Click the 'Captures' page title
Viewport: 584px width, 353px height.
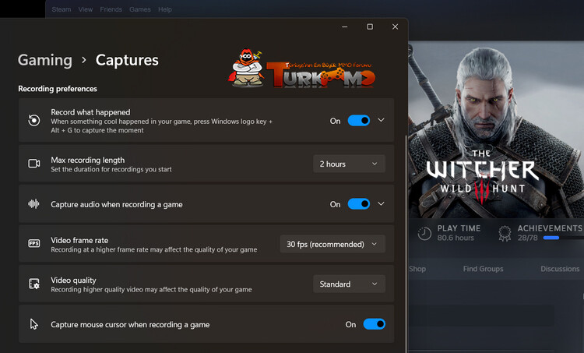pyautogui.click(x=127, y=60)
